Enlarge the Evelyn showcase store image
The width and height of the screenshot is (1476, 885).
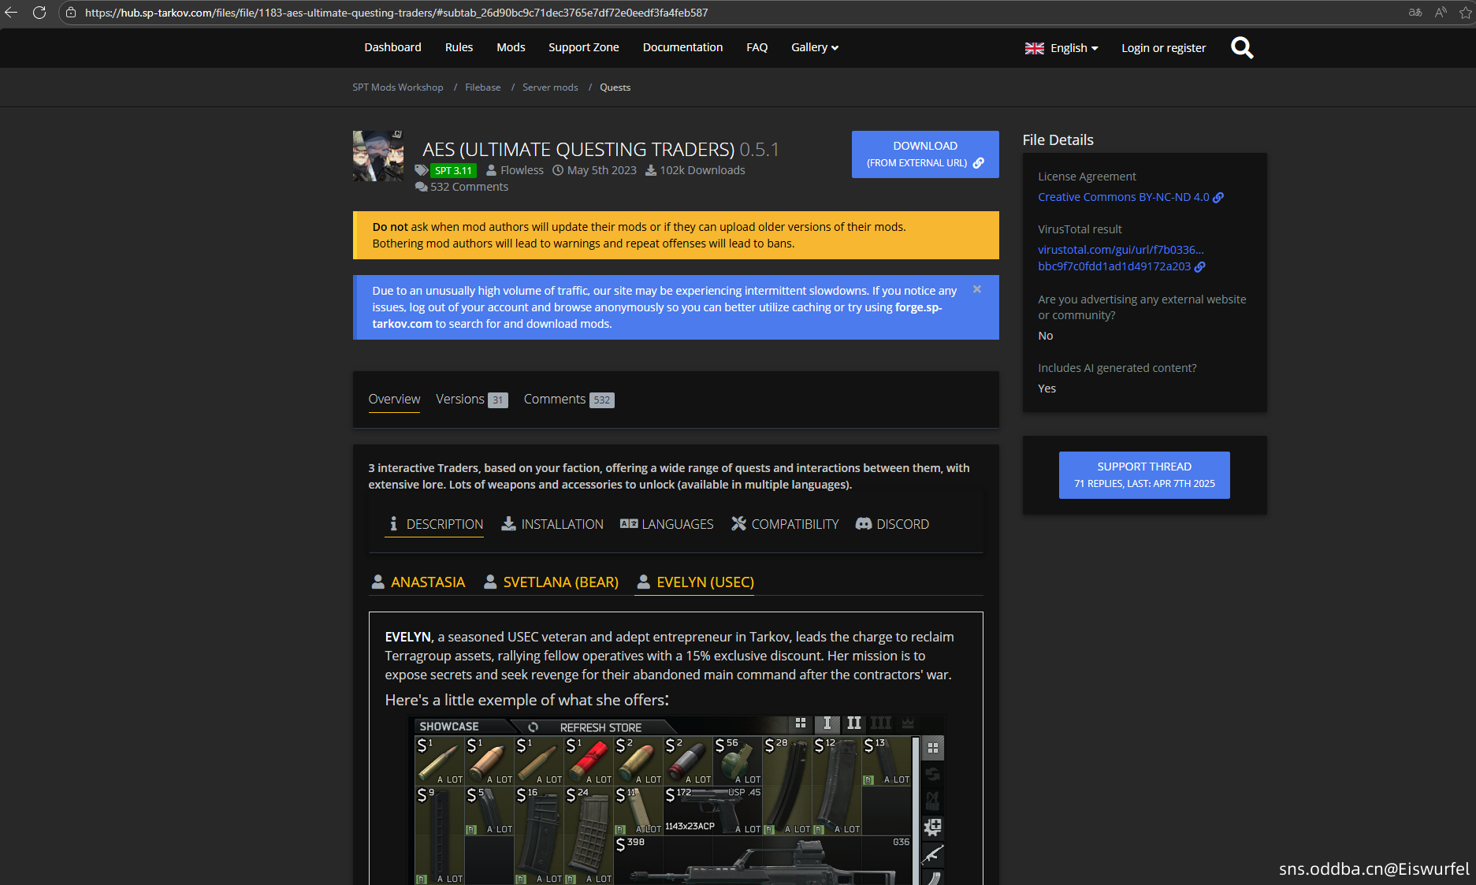[677, 799]
